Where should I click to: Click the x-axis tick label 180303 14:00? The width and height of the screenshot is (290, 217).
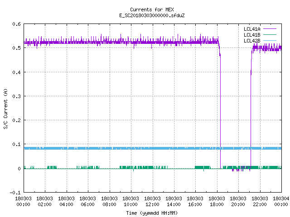pyautogui.click(x=174, y=202)
